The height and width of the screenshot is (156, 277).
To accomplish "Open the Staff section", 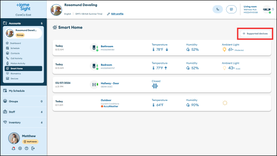I will pyautogui.click(x=23, y=112).
